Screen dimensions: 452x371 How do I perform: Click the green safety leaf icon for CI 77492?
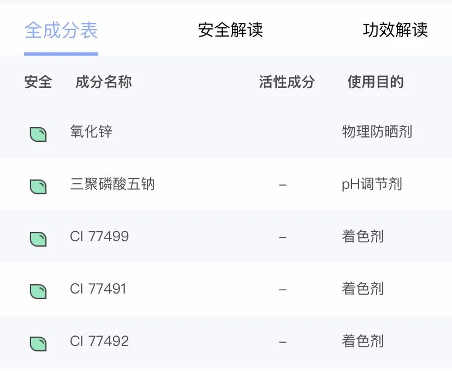click(38, 344)
